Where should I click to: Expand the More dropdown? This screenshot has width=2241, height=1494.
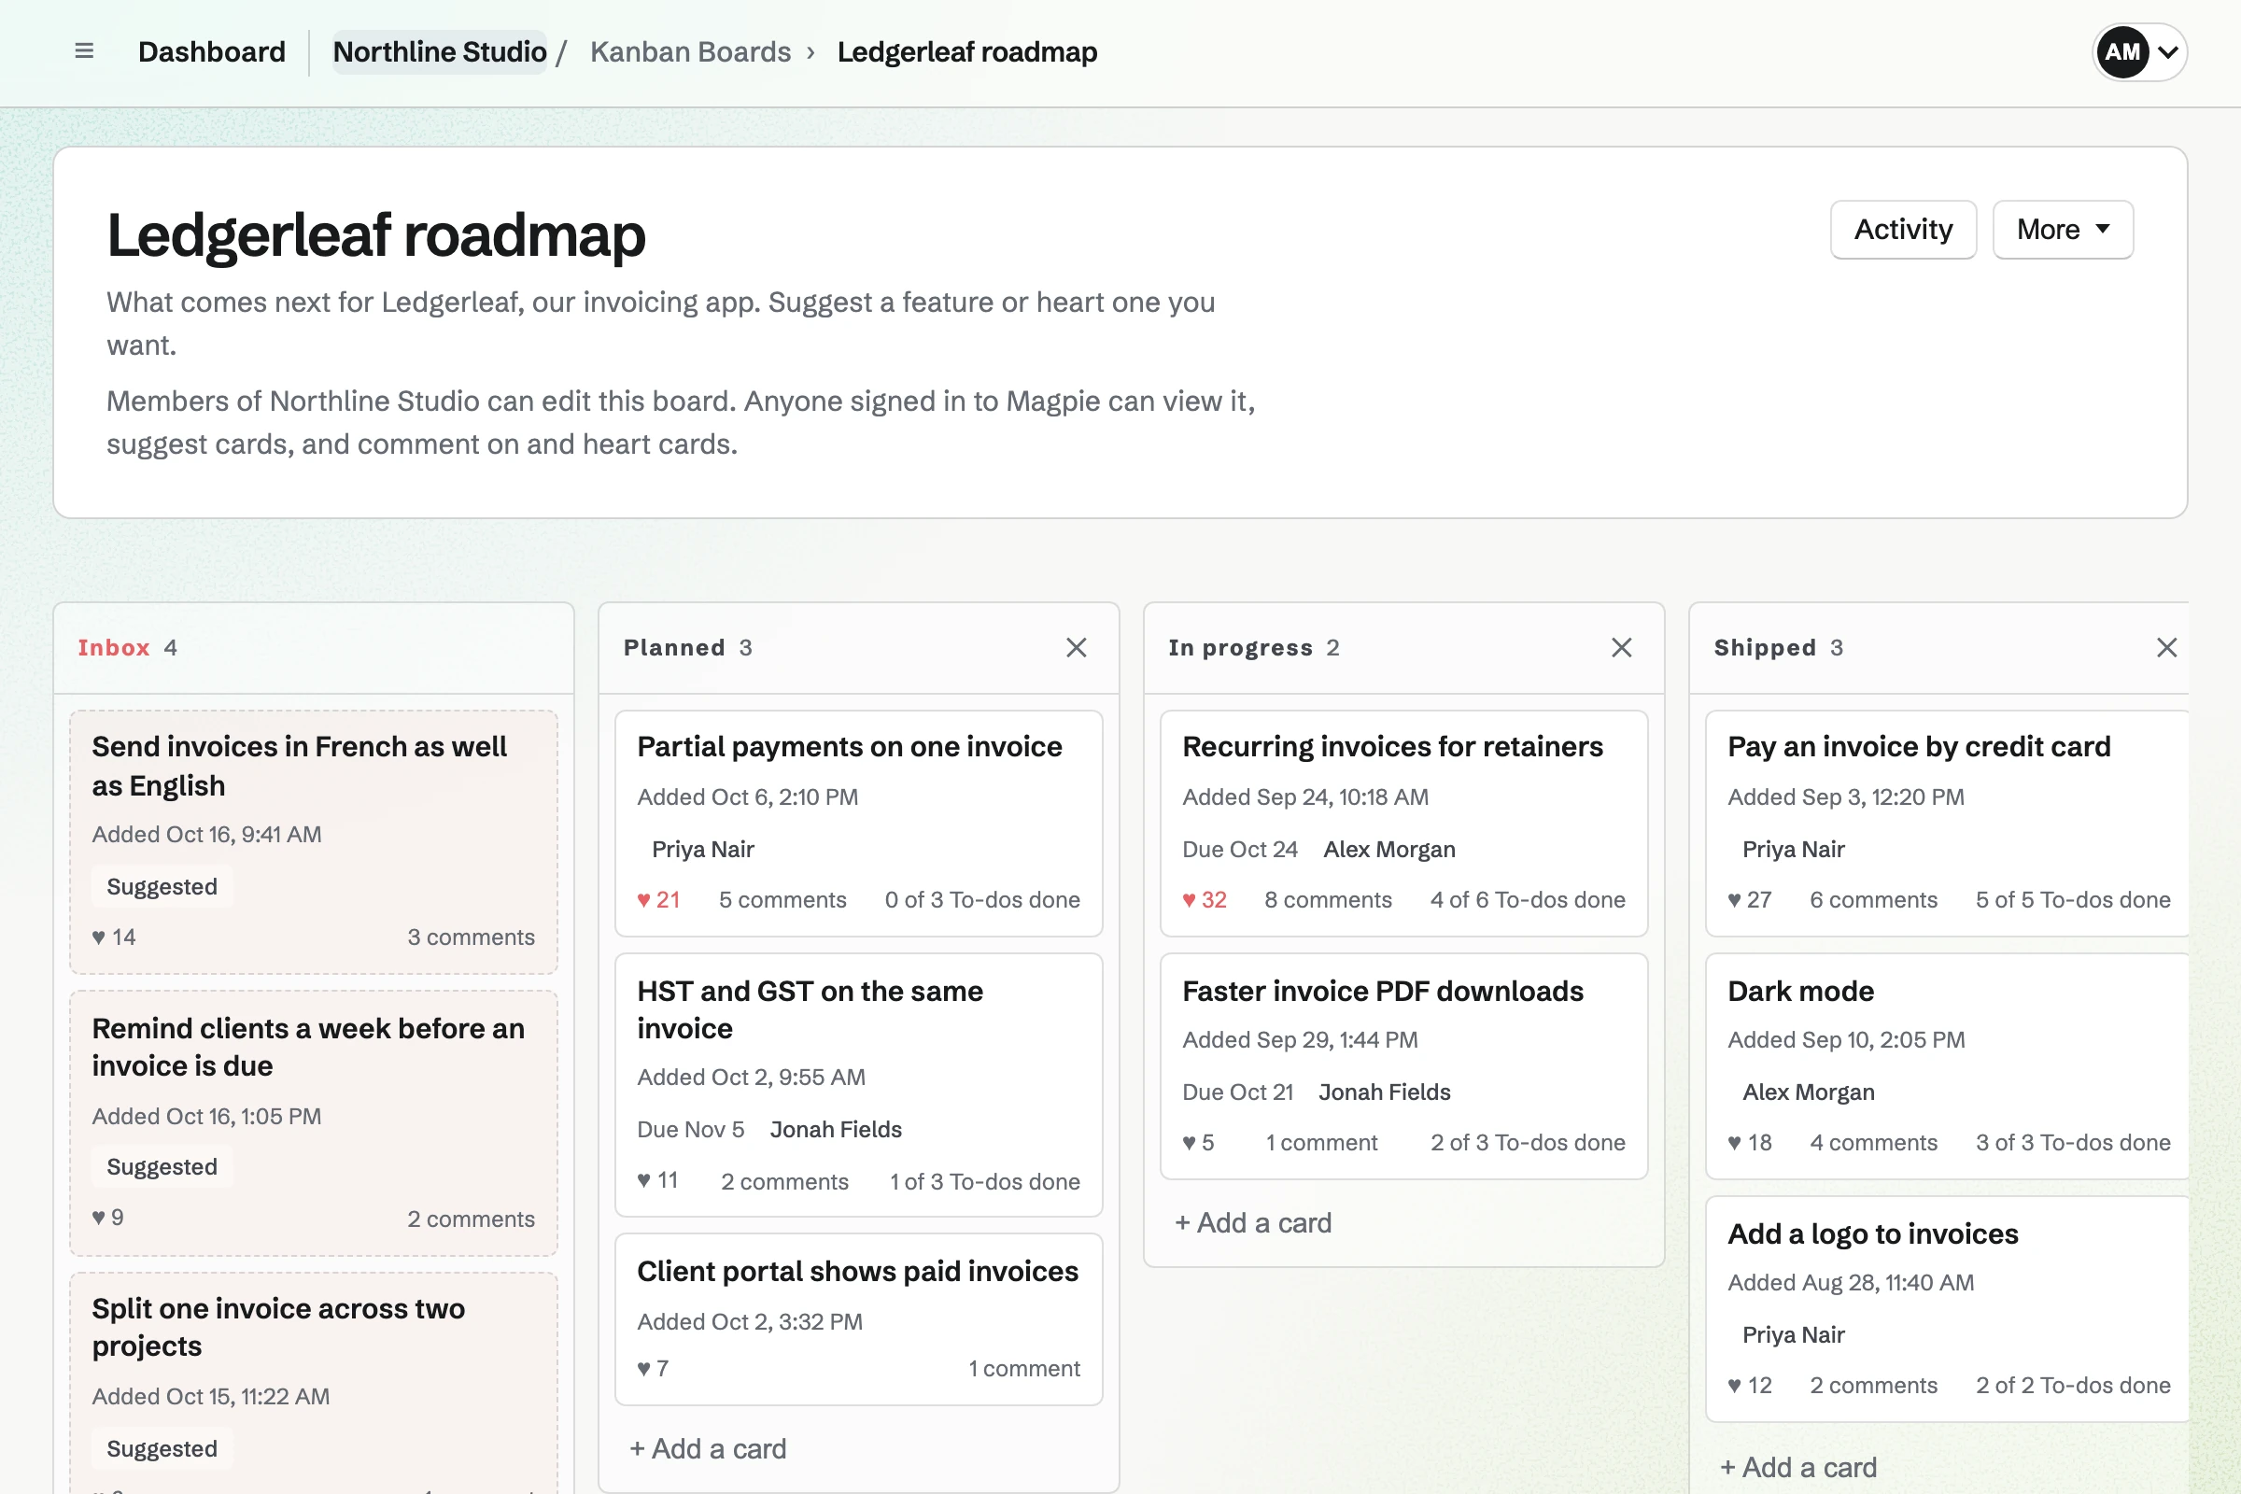click(2062, 230)
